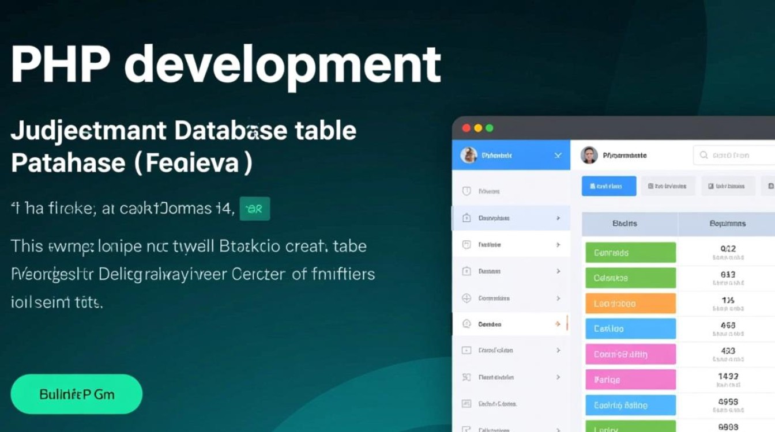Click the user avatar in the blue sidebar header
Screen dimensions: 775x432
click(x=469, y=155)
